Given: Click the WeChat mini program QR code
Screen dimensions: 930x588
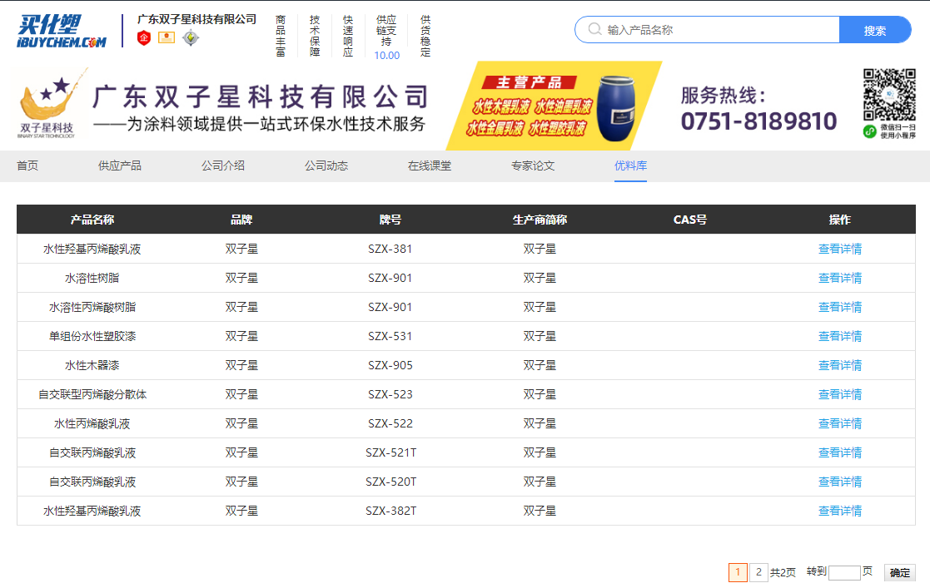Looking at the screenshot, I should coord(889,95).
